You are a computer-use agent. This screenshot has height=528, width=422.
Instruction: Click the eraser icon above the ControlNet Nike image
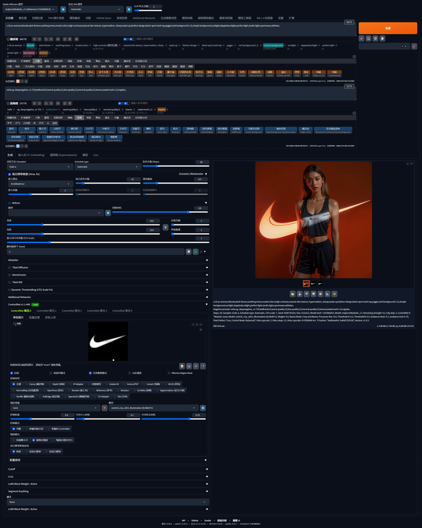tap(197, 324)
